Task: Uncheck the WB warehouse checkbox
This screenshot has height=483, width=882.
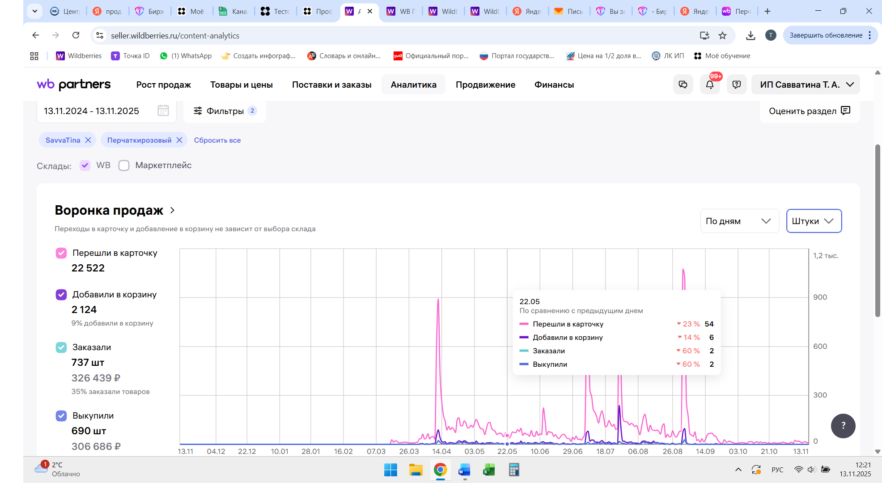Action: pos(85,165)
